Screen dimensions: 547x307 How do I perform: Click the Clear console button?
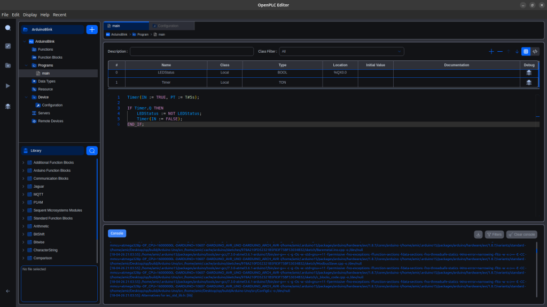(x=521, y=235)
